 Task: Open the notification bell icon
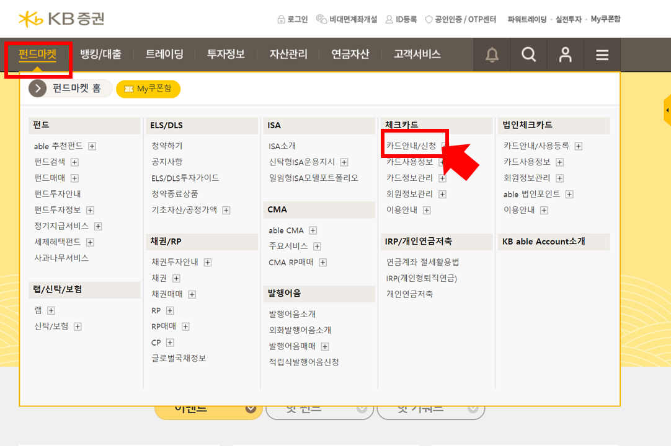click(492, 55)
